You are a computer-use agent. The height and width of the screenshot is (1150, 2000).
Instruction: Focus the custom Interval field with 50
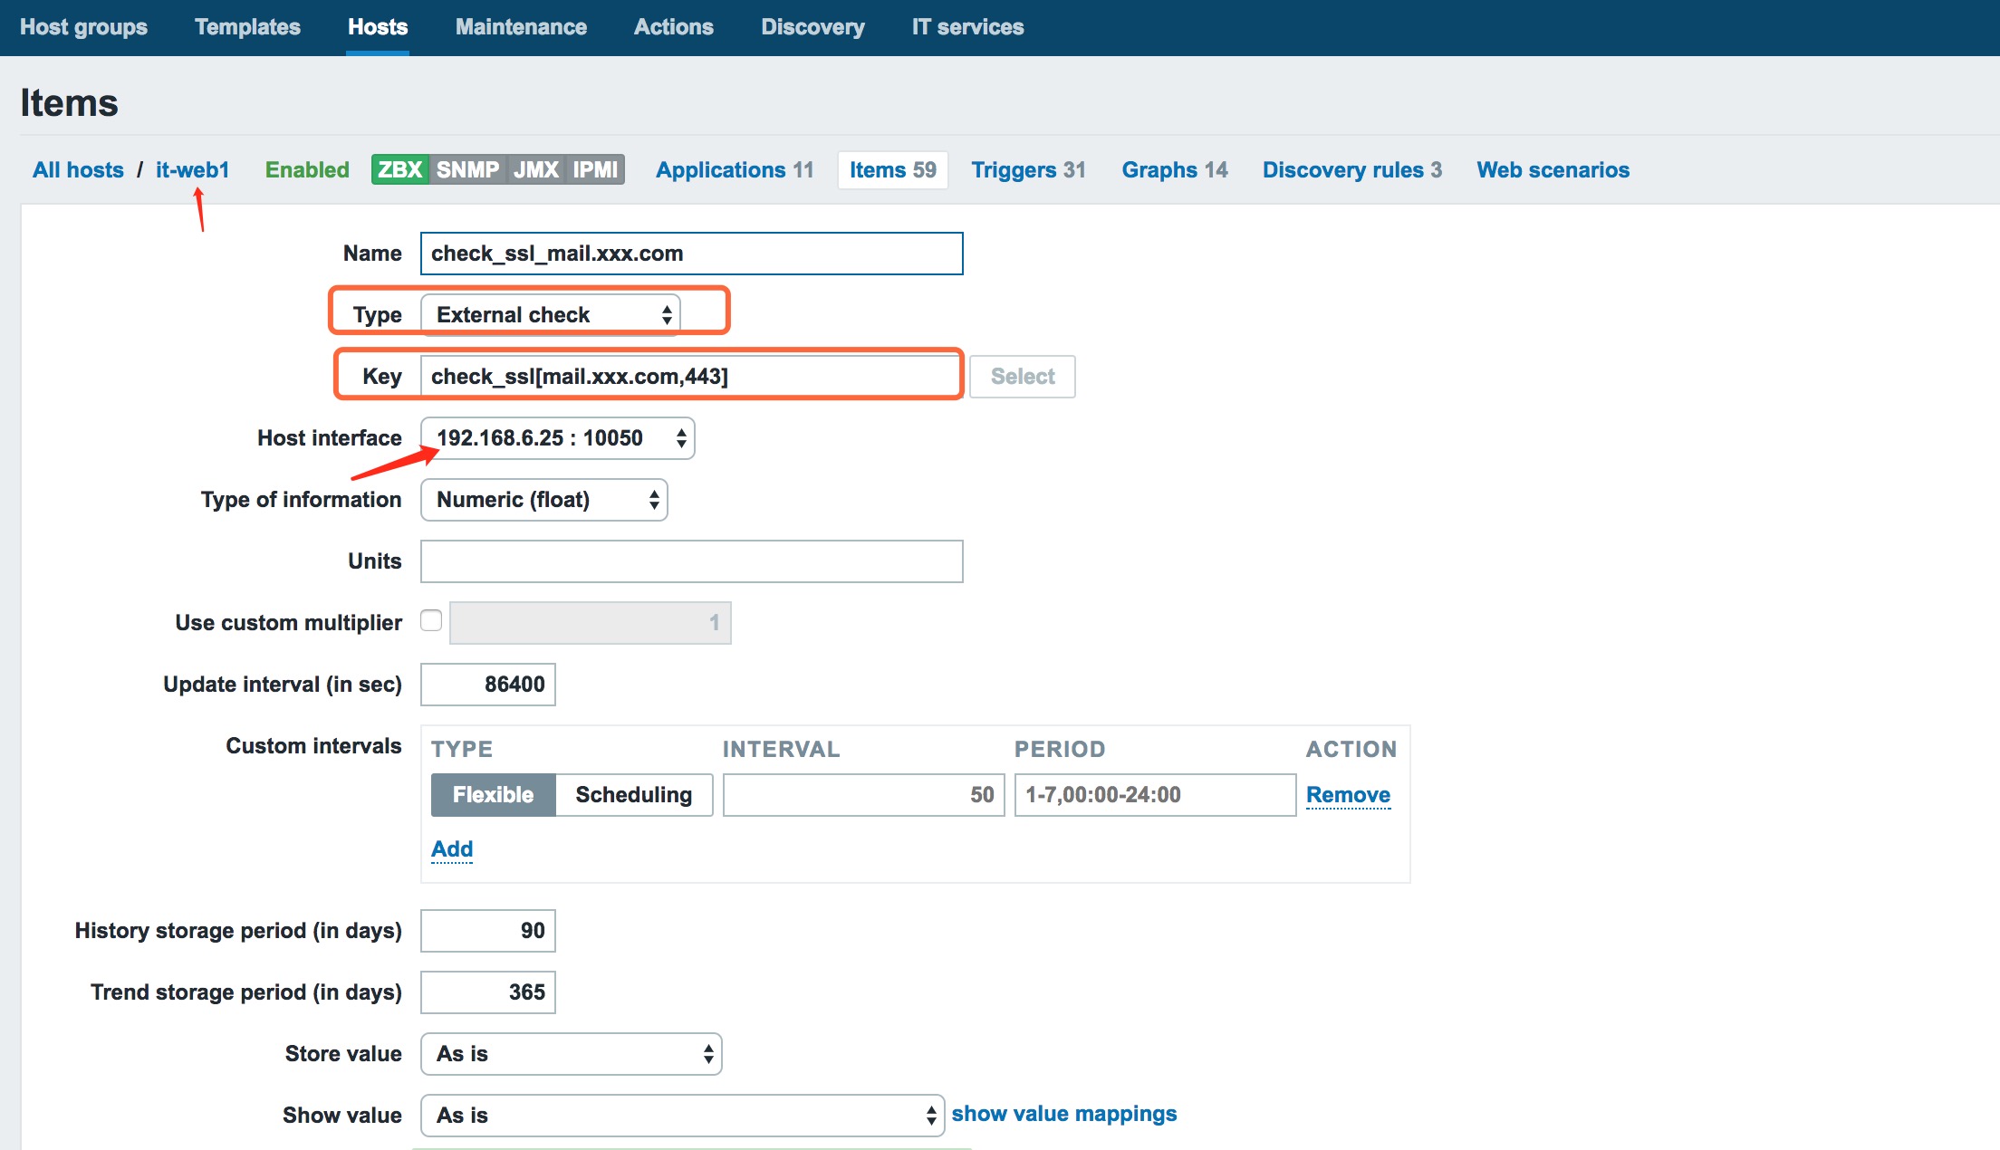tap(863, 795)
